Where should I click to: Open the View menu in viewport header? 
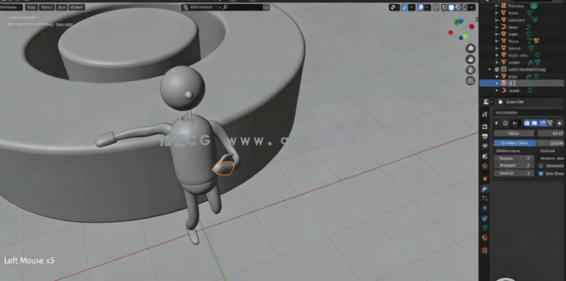[32, 7]
